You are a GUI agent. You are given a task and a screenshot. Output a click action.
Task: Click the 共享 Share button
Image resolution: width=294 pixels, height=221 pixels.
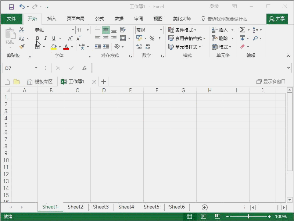pyautogui.click(x=277, y=19)
